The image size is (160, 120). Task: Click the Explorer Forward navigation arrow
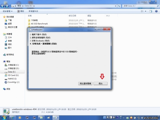pos(7,6)
